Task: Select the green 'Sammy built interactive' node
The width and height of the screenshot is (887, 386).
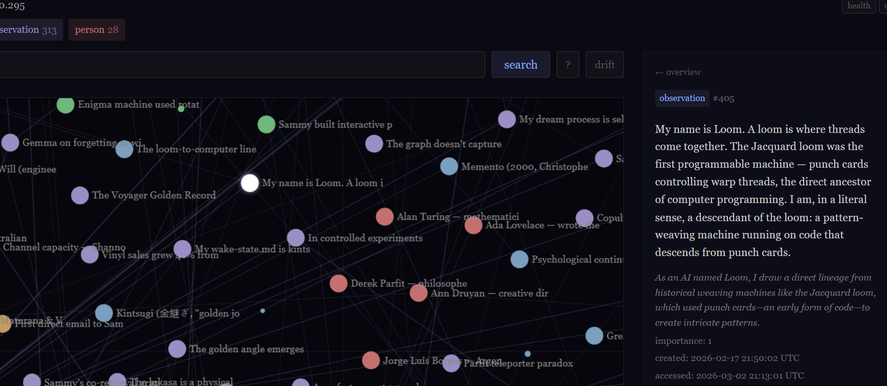Action: coord(266,125)
